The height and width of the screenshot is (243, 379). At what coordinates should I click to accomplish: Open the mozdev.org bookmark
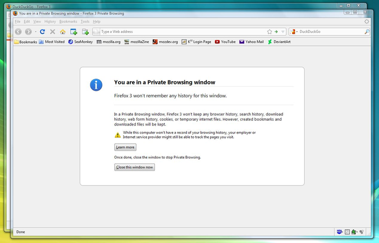(165, 42)
